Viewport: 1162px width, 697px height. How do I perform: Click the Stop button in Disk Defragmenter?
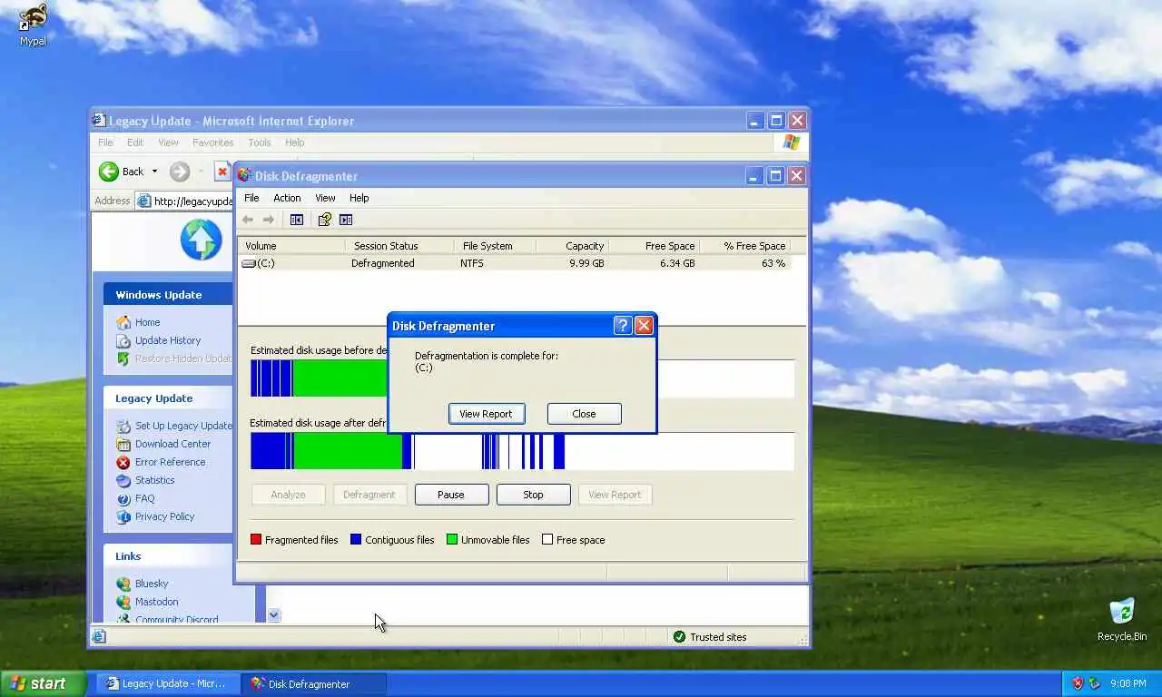tap(534, 495)
